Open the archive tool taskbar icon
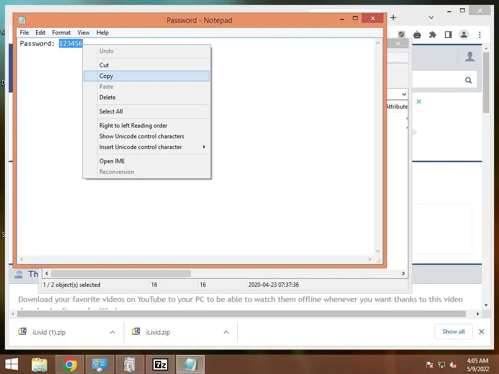 (130, 364)
